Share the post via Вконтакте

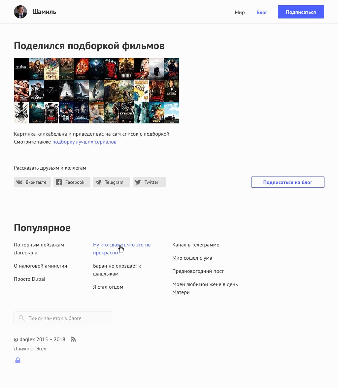point(32,182)
